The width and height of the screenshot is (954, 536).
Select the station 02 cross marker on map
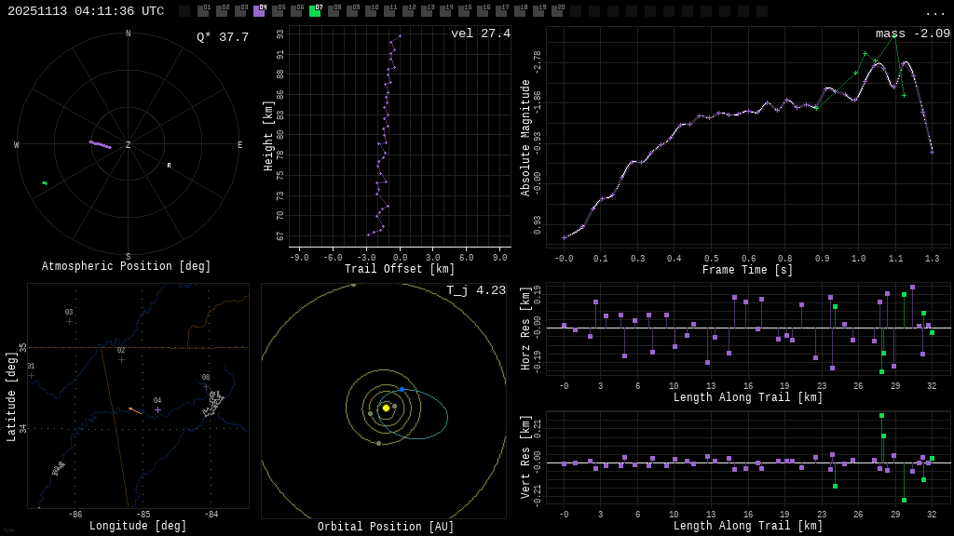pos(121,359)
